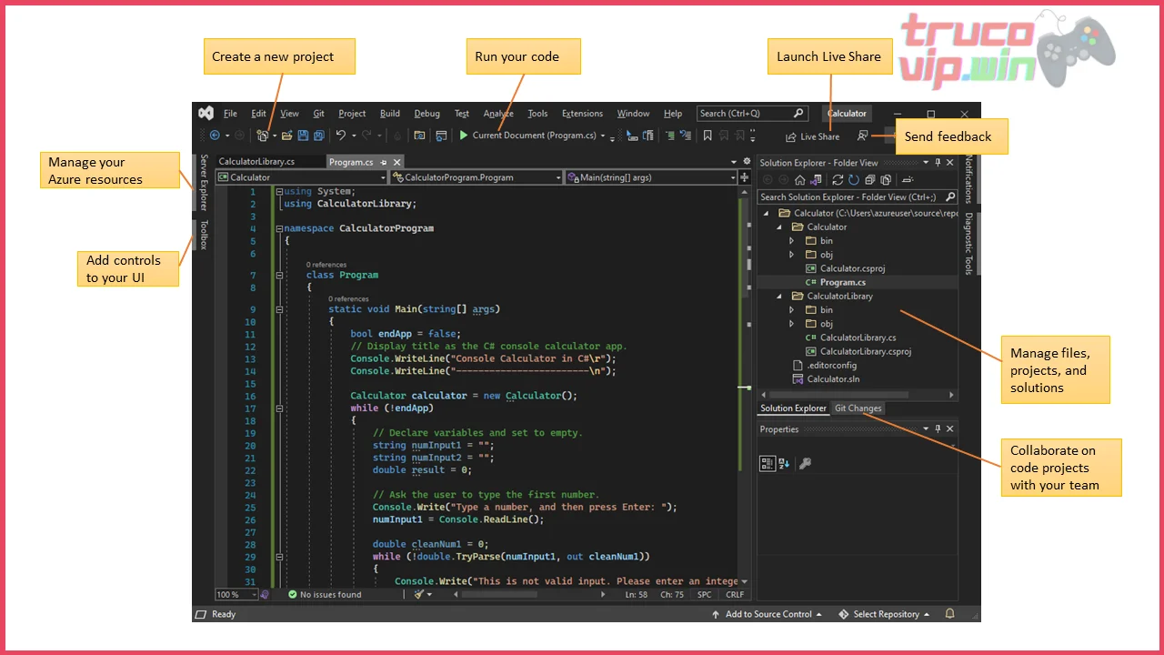Open the Extensions menu

coord(582,114)
